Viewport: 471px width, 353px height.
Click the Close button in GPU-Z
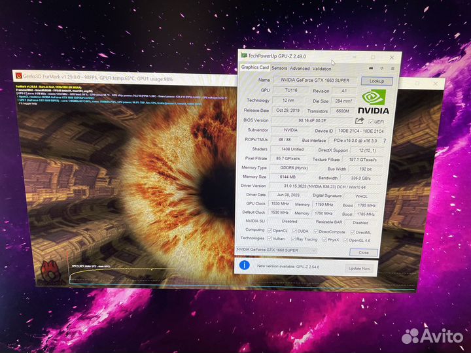point(364,252)
